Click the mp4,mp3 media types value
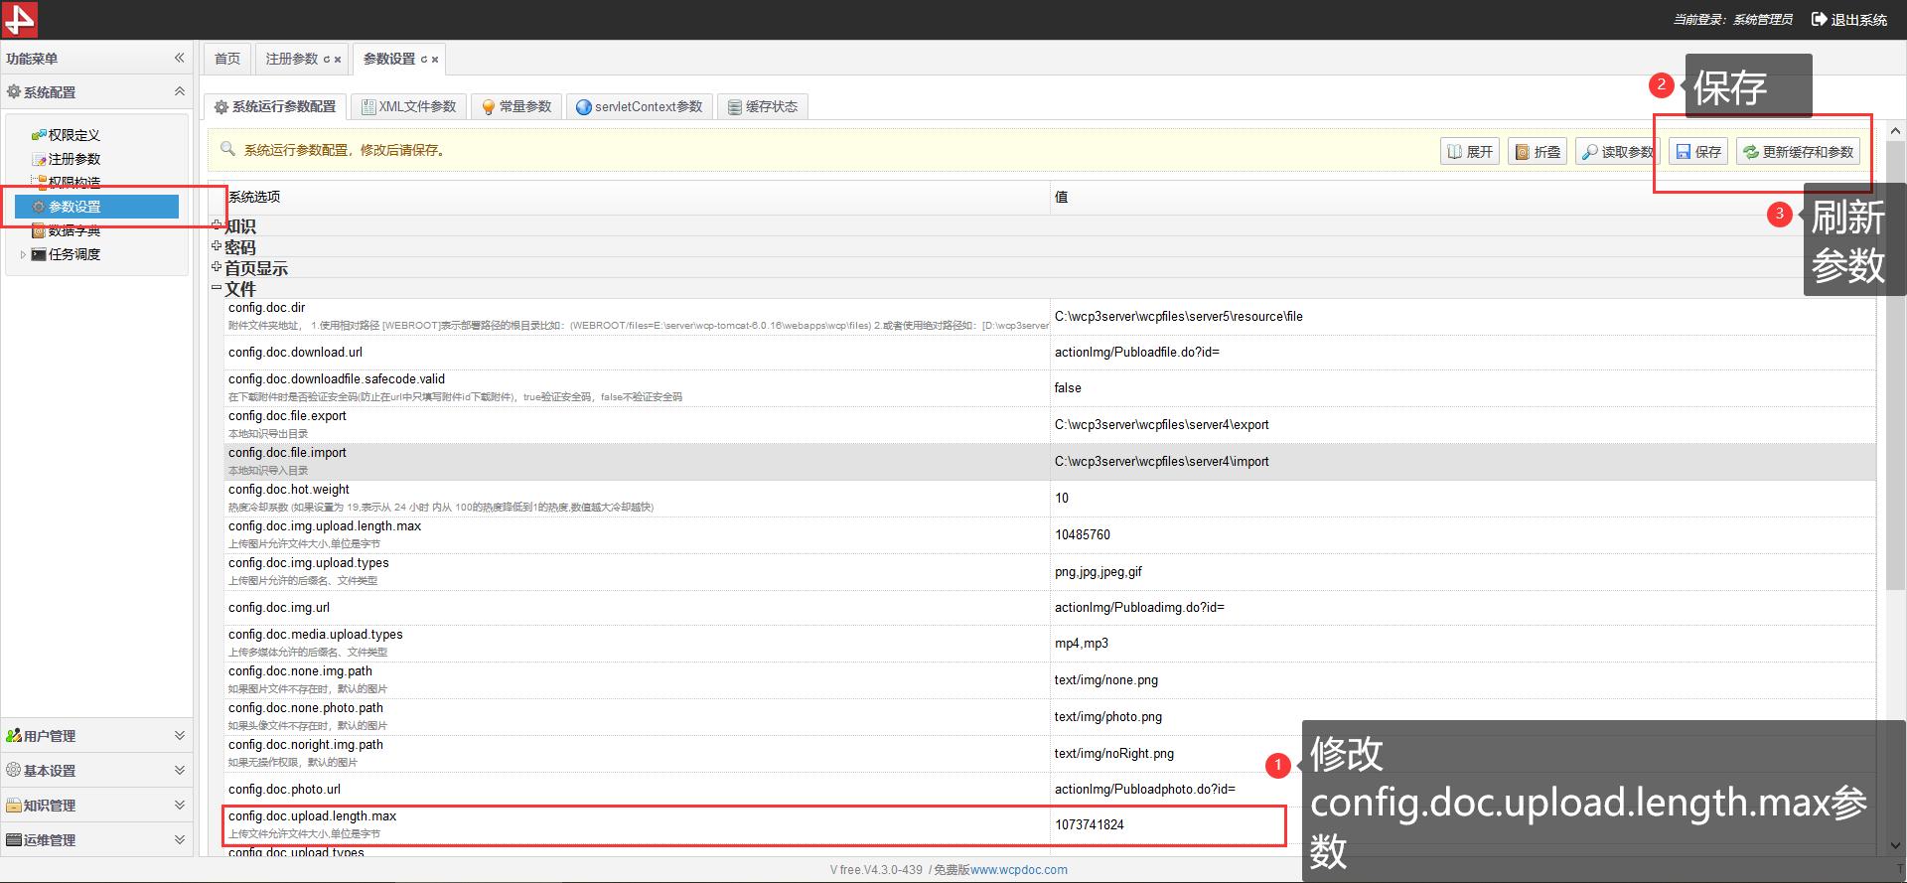This screenshot has height=883, width=1907. [1082, 644]
